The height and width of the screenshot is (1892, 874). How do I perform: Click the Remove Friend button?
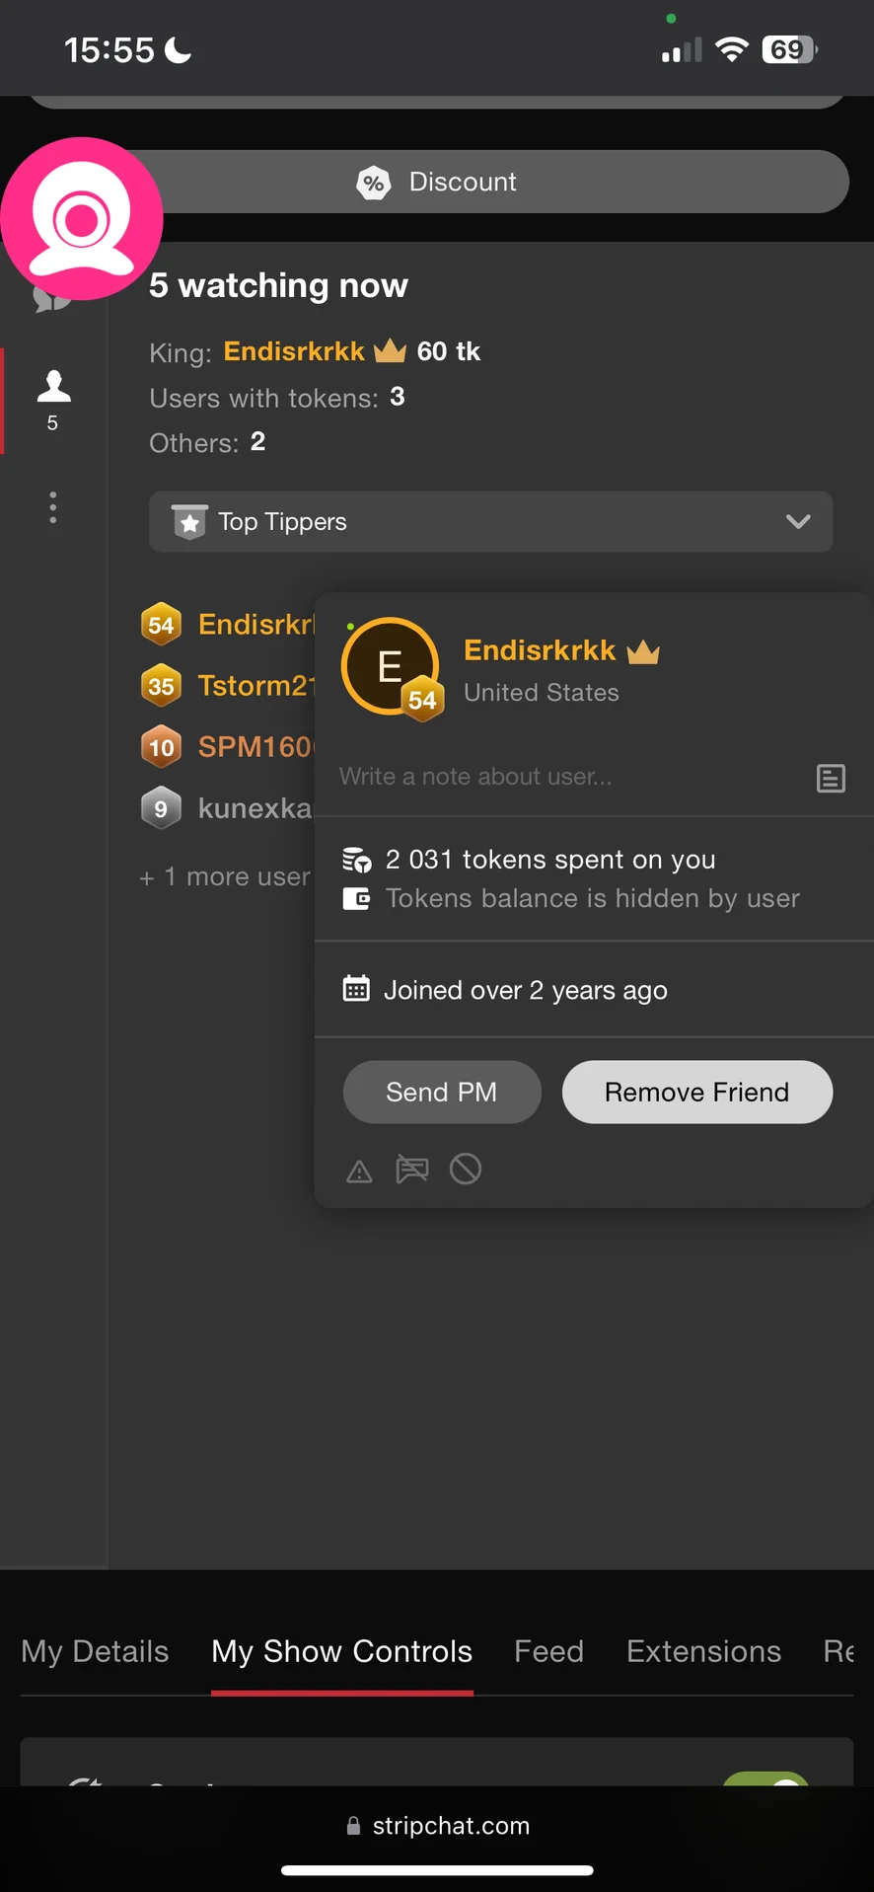pyautogui.click(x=696, y=1093)
